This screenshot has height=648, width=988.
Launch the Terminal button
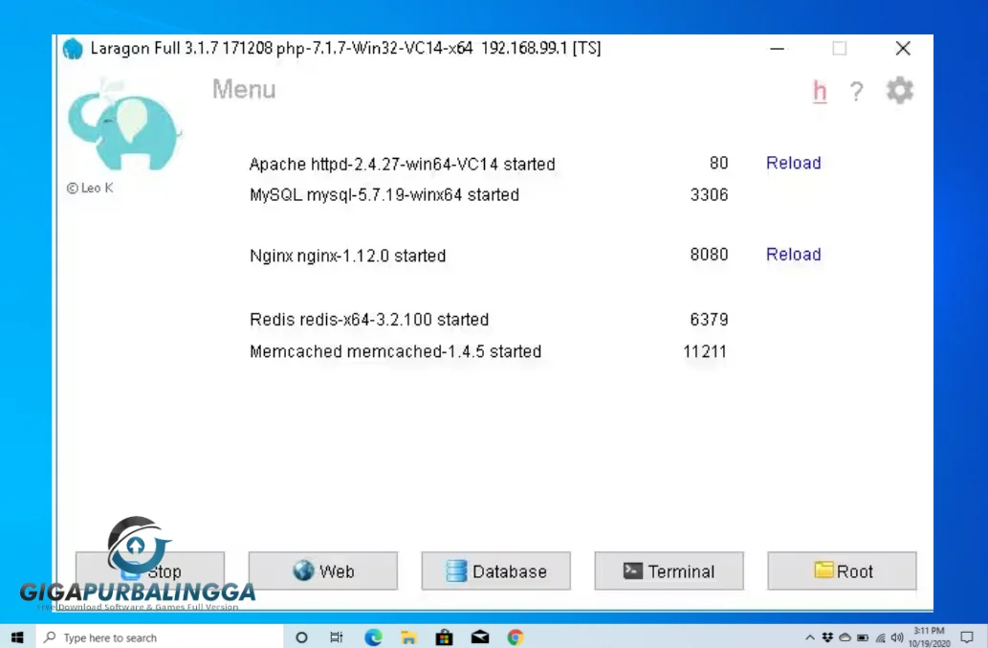pyautogui.click(x=670, y=571)
